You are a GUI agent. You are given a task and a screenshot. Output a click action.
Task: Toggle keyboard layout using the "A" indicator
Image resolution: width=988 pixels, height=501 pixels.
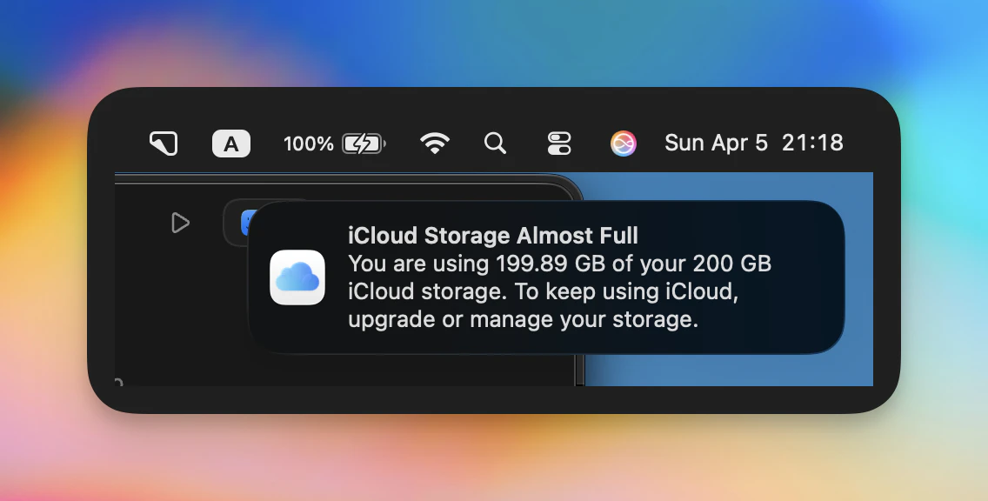230,143
